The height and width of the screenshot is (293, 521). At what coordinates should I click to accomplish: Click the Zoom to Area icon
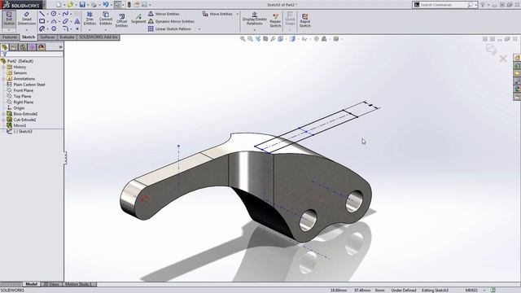pyautogui.click(x=250, y=39)
